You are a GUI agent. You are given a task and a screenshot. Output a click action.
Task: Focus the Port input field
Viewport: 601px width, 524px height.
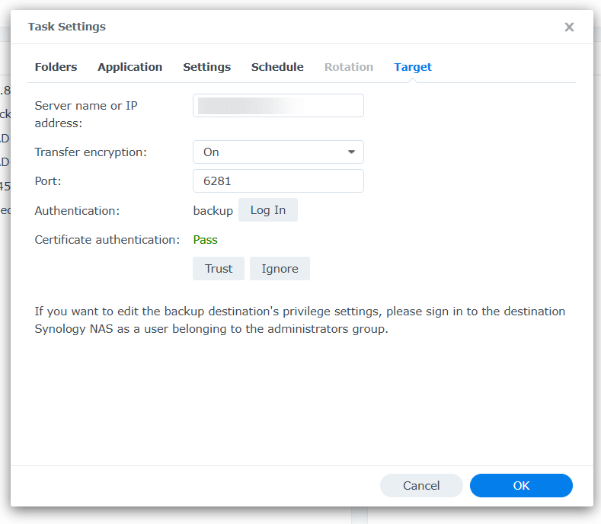click(x=278, y=181)
